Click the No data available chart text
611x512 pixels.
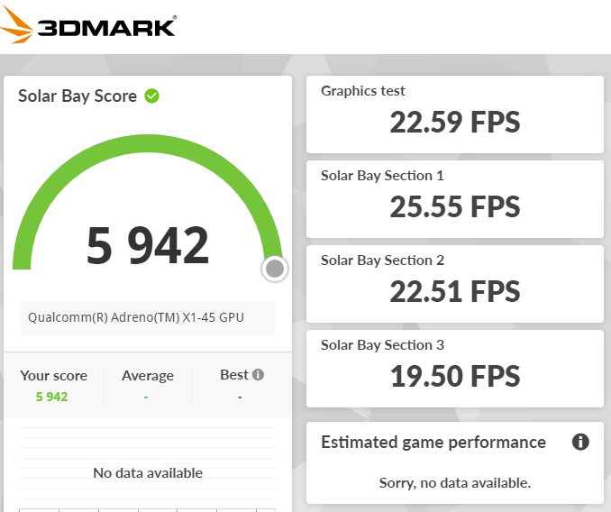148,473
